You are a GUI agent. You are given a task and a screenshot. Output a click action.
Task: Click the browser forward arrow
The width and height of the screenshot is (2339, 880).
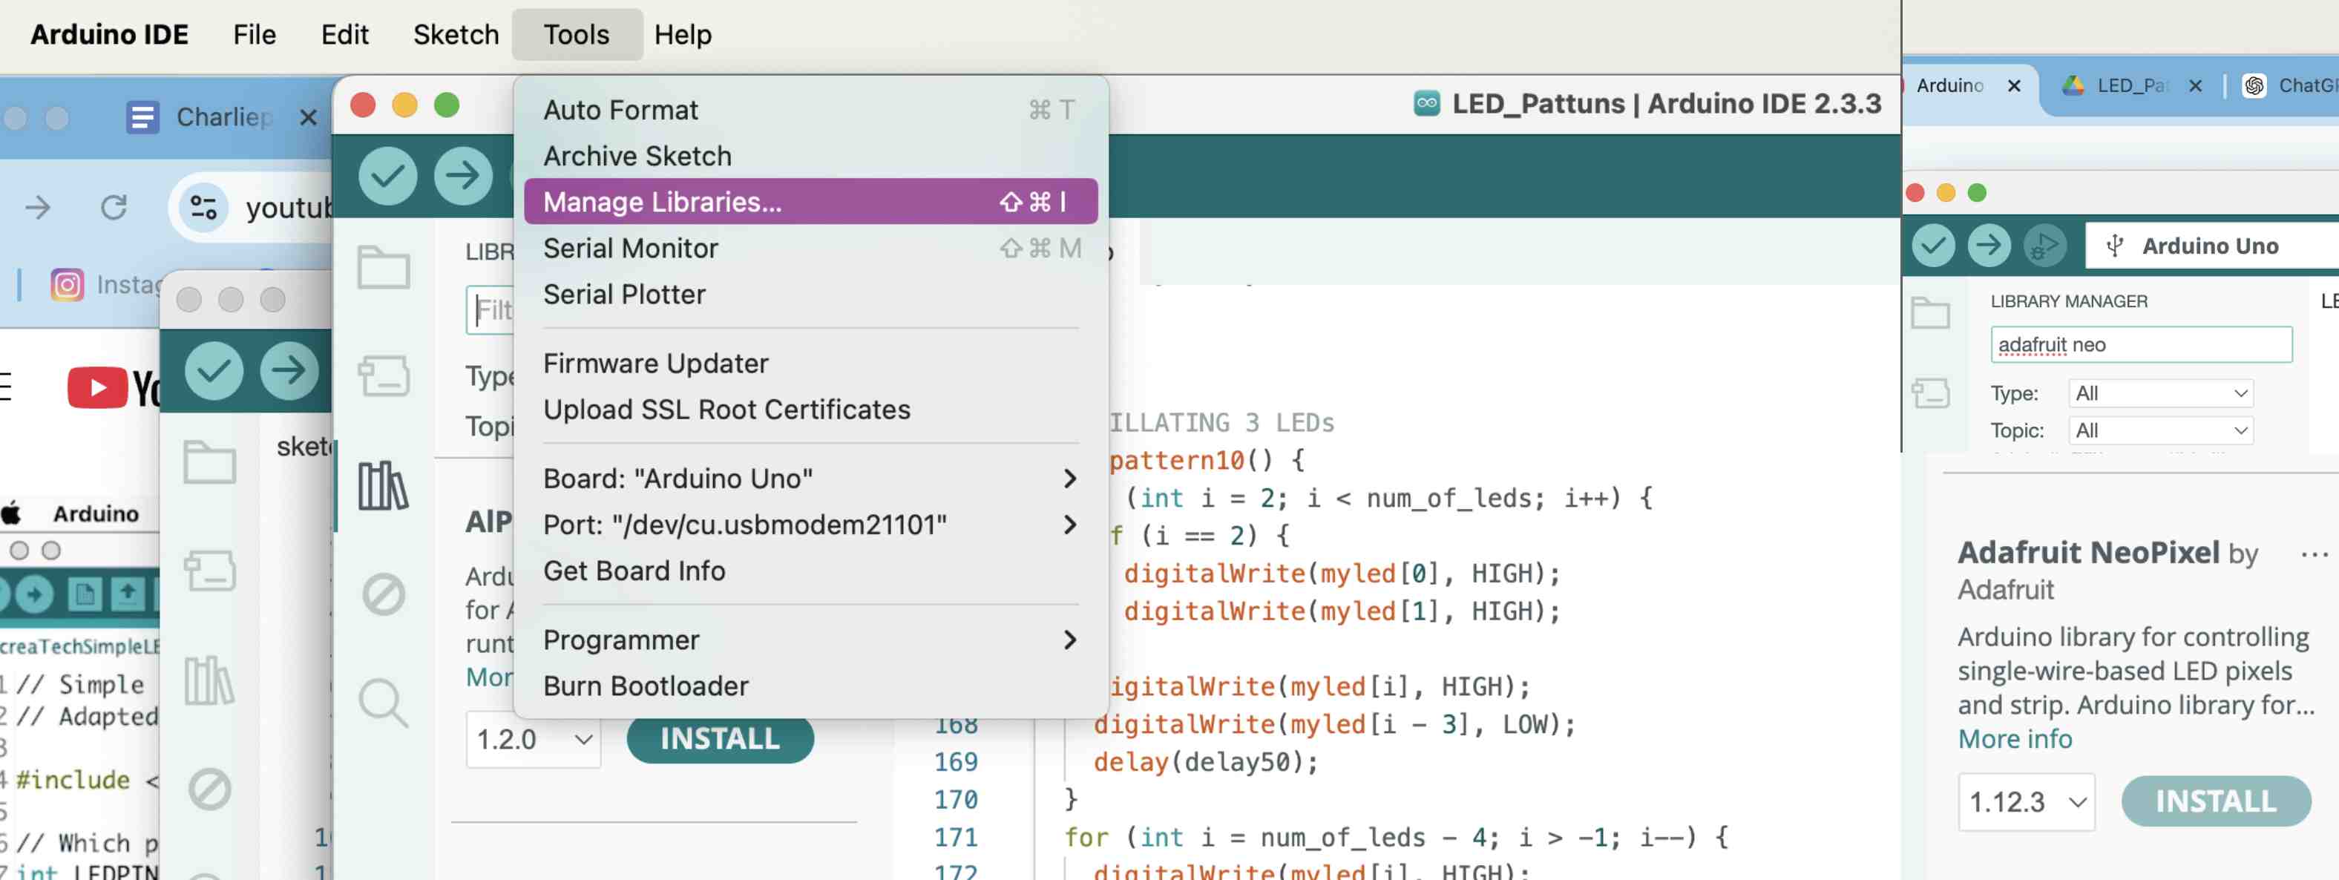(x=38, y=208)
